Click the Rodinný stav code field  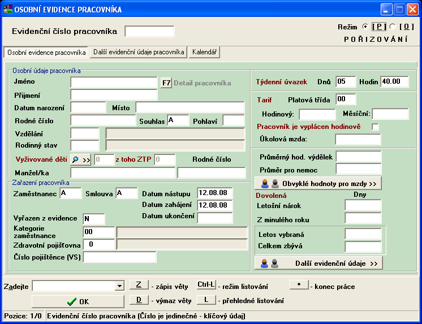tap(85, 145)
